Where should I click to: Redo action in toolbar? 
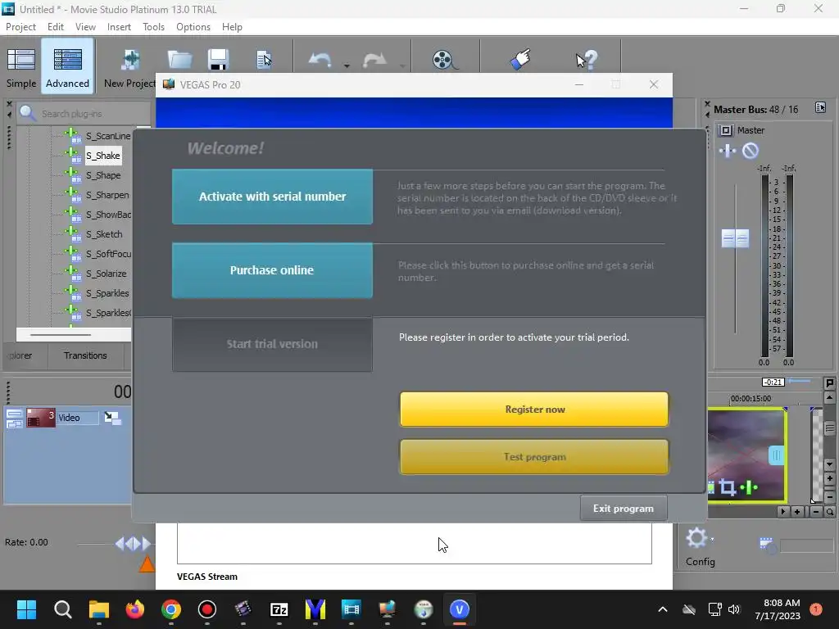point(374,59)
